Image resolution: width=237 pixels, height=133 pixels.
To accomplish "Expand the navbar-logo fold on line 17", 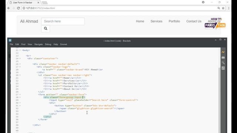I will pyautogui.click(x=20, y=67).
